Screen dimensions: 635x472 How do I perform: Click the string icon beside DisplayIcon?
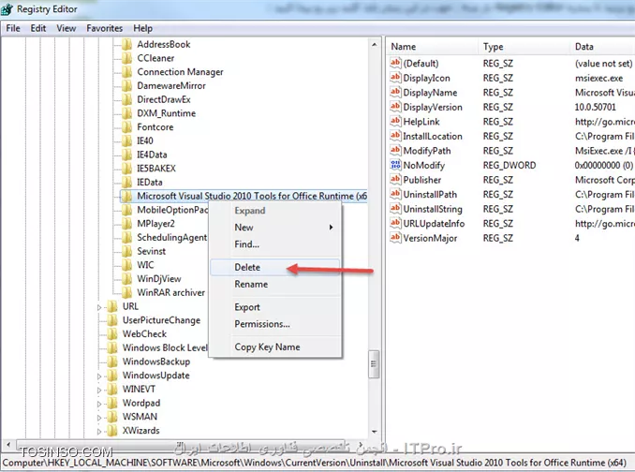(x=395, y=78)
